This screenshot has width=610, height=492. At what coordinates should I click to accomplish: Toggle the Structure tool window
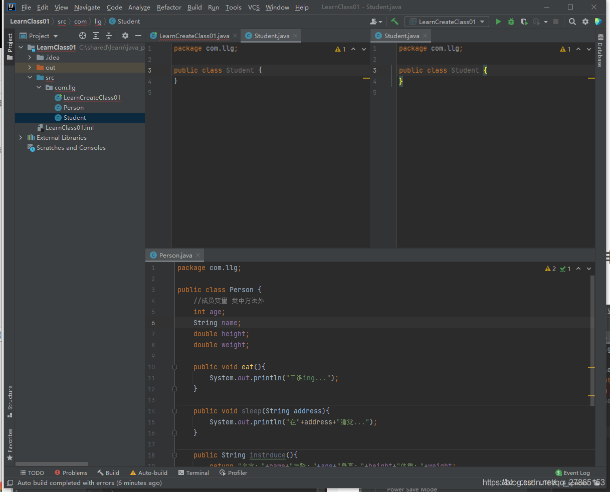(x=10, y=401)
